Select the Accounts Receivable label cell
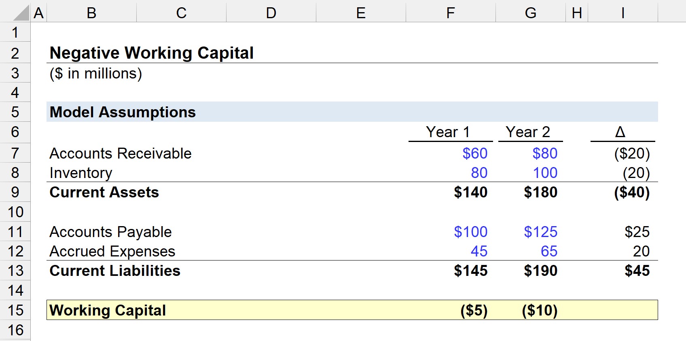The width and height of the screenshot is (686, 341). click(x=120, y=153)
